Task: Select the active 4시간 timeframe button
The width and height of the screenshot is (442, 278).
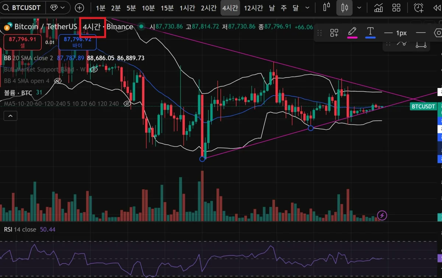Action: point(230,8)
